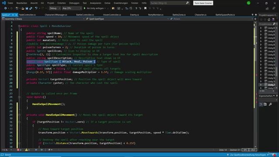The height and width of the screenshot is (157, 279).
Task: Open dropdown arrow next to An Unity anfügen
Action: (x=105, y=8)
